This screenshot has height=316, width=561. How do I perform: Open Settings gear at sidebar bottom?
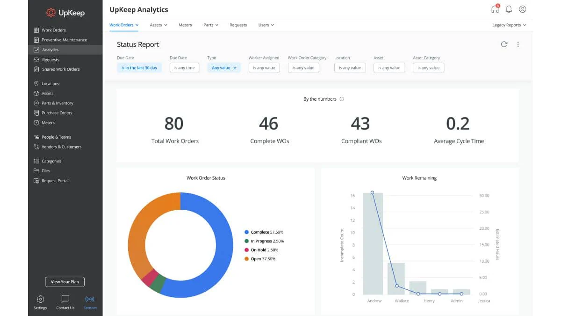(40, 299)
